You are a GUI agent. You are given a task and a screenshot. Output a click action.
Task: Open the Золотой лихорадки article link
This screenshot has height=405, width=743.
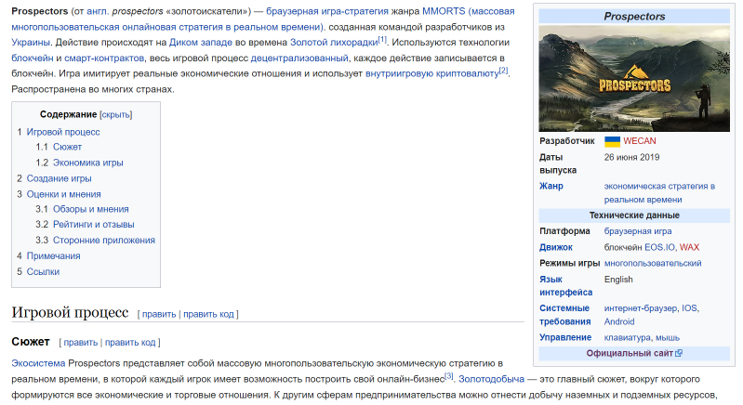click(333, 43)
